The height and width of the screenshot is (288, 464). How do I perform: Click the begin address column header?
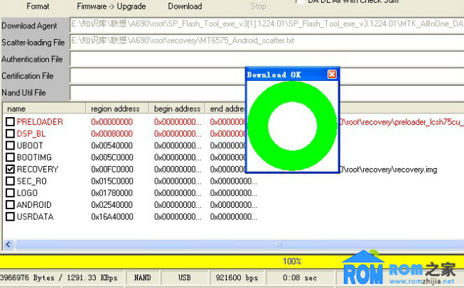(177, 109)
